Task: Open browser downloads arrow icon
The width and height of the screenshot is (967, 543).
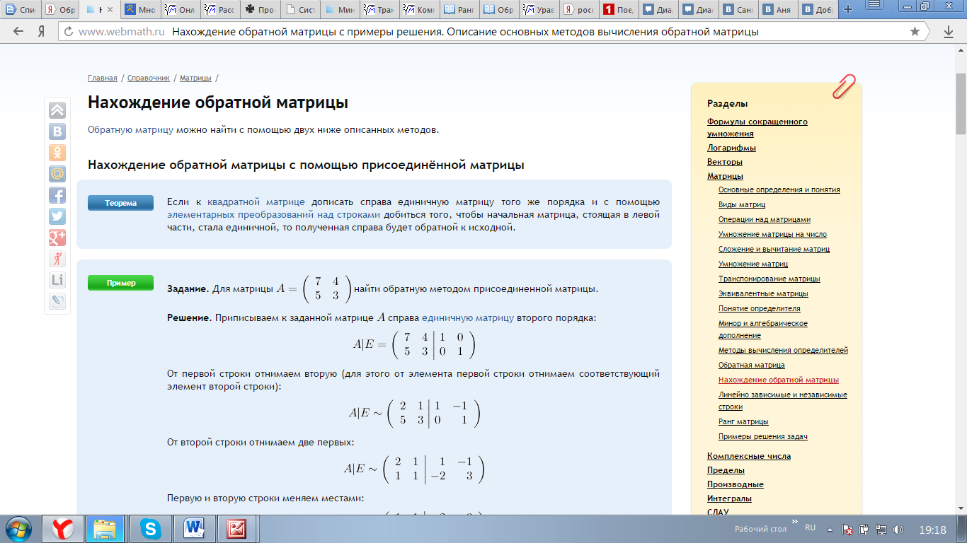Action: tap(949, 32)
